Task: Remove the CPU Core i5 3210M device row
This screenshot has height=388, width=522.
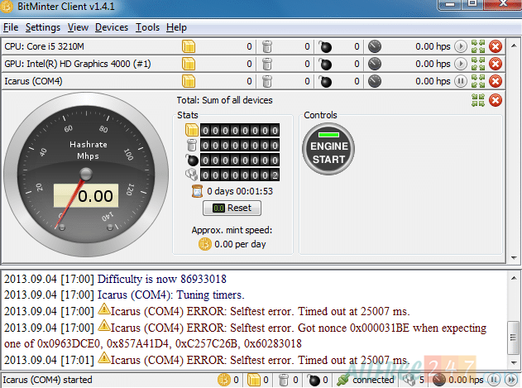Action: pos(496,46)
